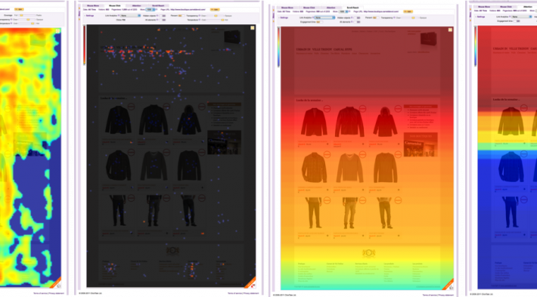Collapse the Settings section in Scroll Reach panel
The height and width of the screenshot is (297, 537).
284,17
